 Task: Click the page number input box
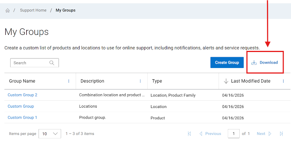point(234,134)
